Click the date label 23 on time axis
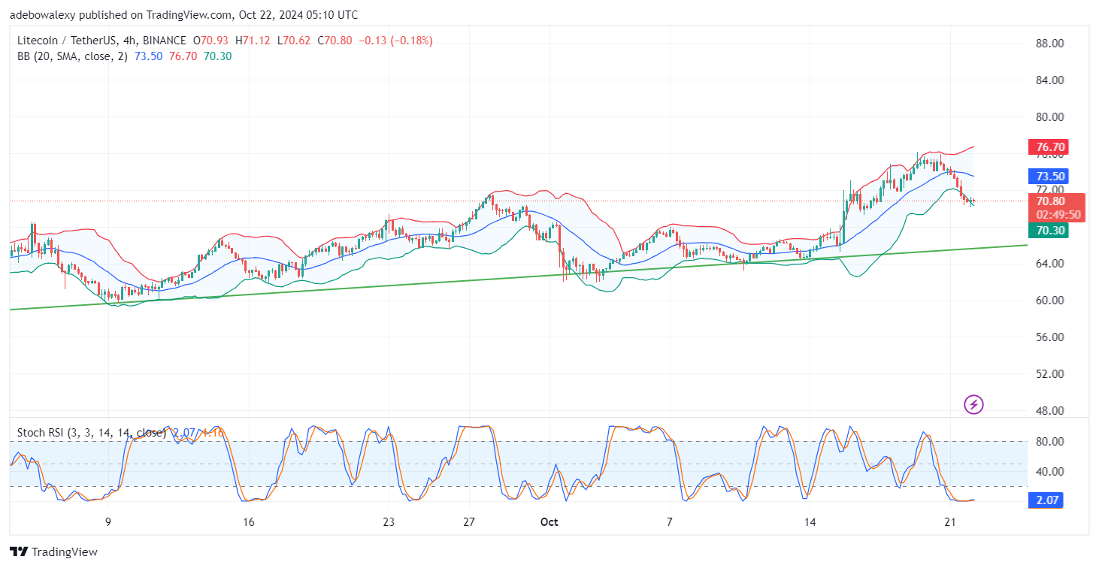Image resolution: width=1099 pixels, height=568 pixels. point(388,522)
